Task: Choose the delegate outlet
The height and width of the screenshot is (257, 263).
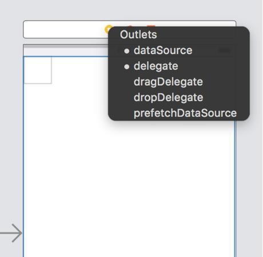Action: pos(156,66)
